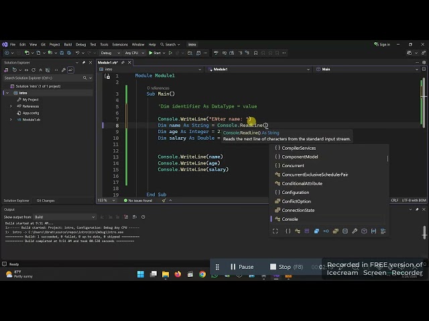Open the Edit menu

point(22,45)
